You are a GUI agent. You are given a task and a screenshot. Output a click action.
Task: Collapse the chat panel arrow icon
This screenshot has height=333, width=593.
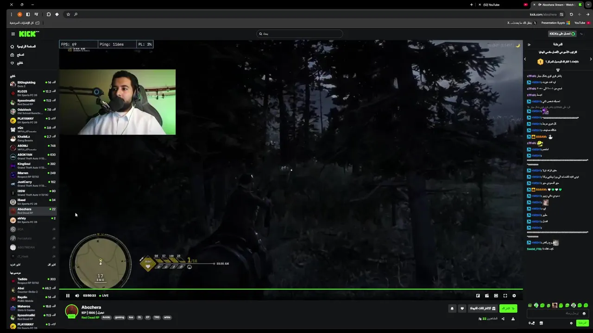(x=529, y=45)
